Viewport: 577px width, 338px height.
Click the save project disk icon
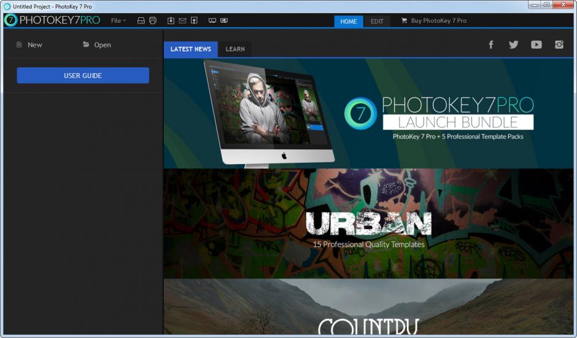point(141,21)
